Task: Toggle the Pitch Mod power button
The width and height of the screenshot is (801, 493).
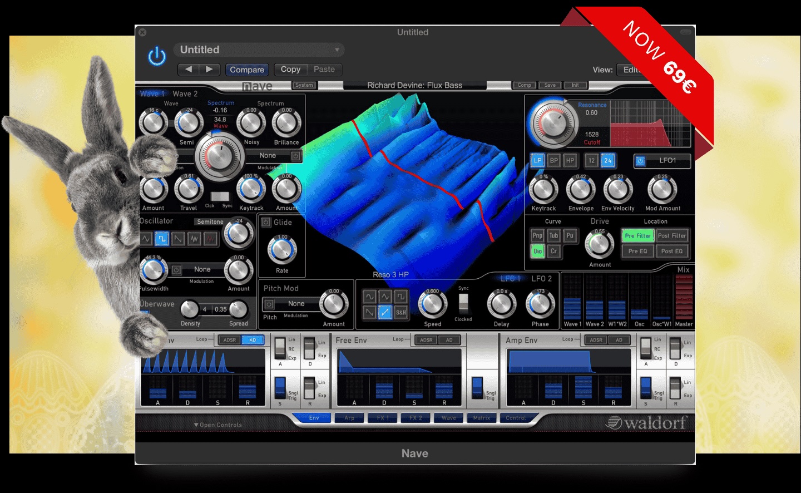Action: click(x=269, y=304)
